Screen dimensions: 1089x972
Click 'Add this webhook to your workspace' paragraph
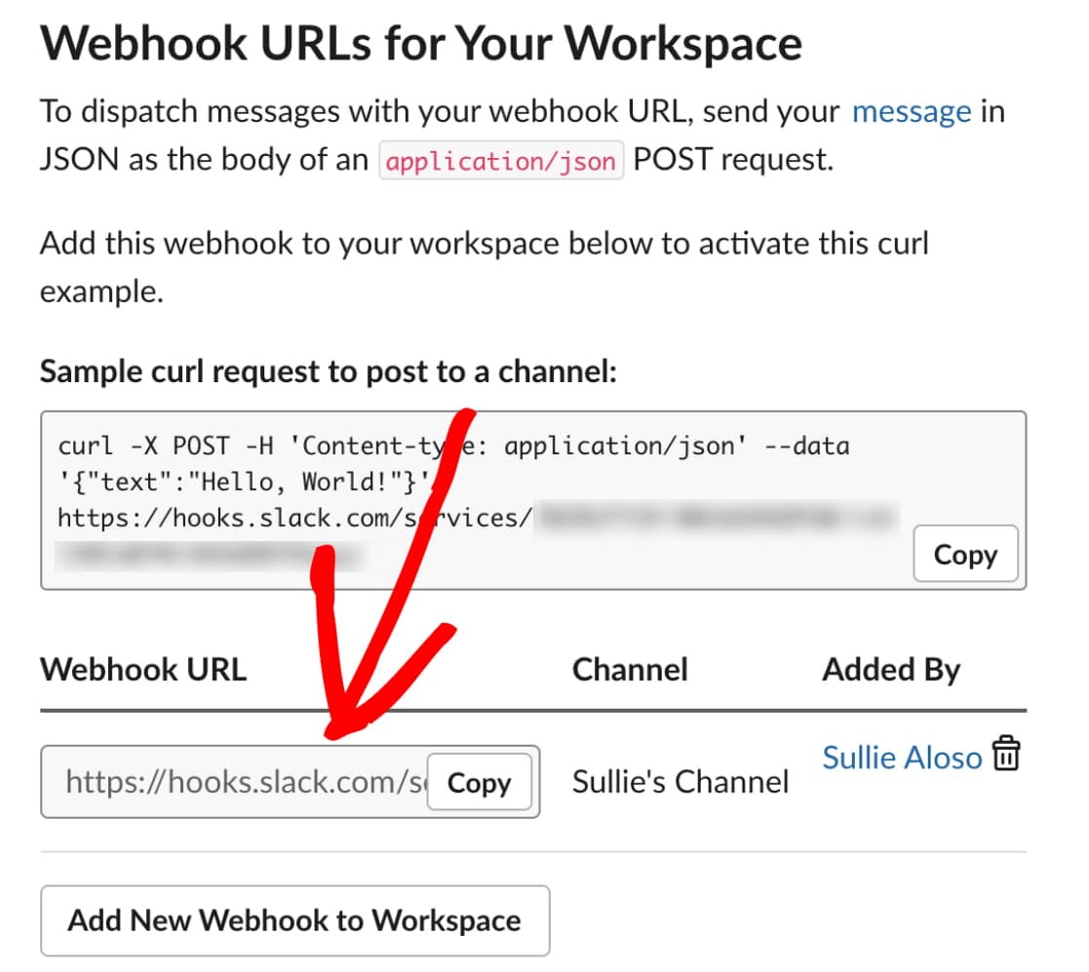click(x=485, y=267)
